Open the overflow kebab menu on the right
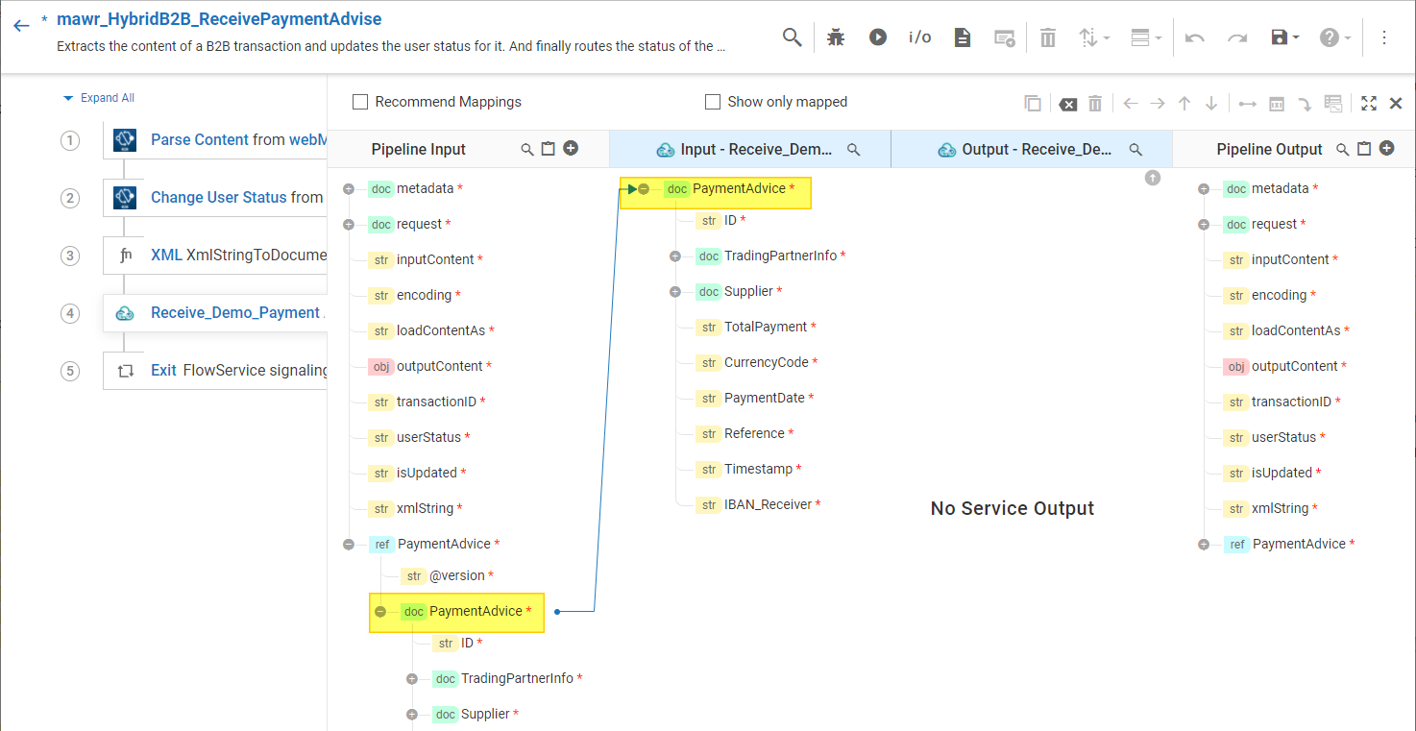 pyautogui.click(x=1384, y=37)
